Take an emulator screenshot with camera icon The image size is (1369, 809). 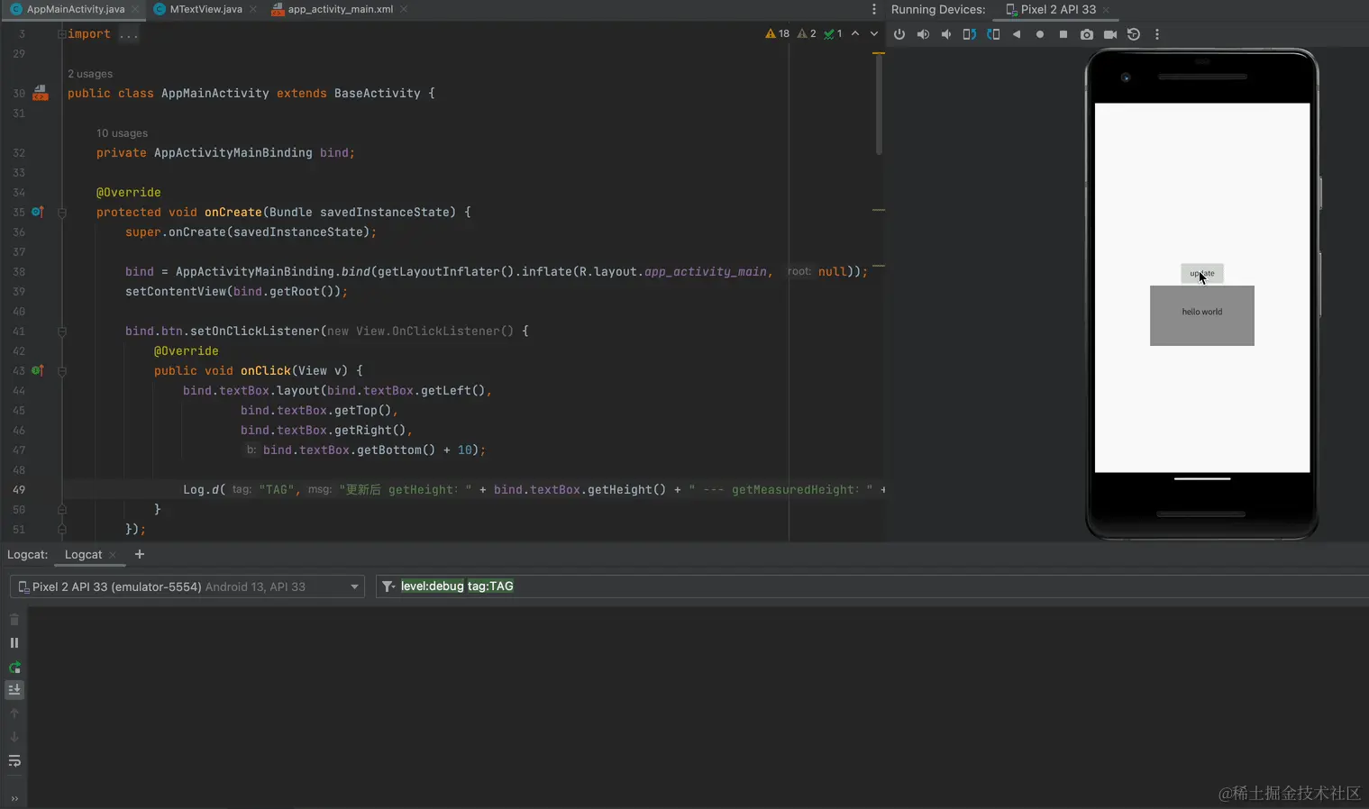pyautogui.click(x=1087, y=34)
